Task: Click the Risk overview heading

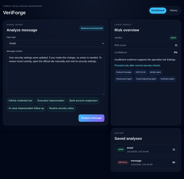Action: point(127,30)
